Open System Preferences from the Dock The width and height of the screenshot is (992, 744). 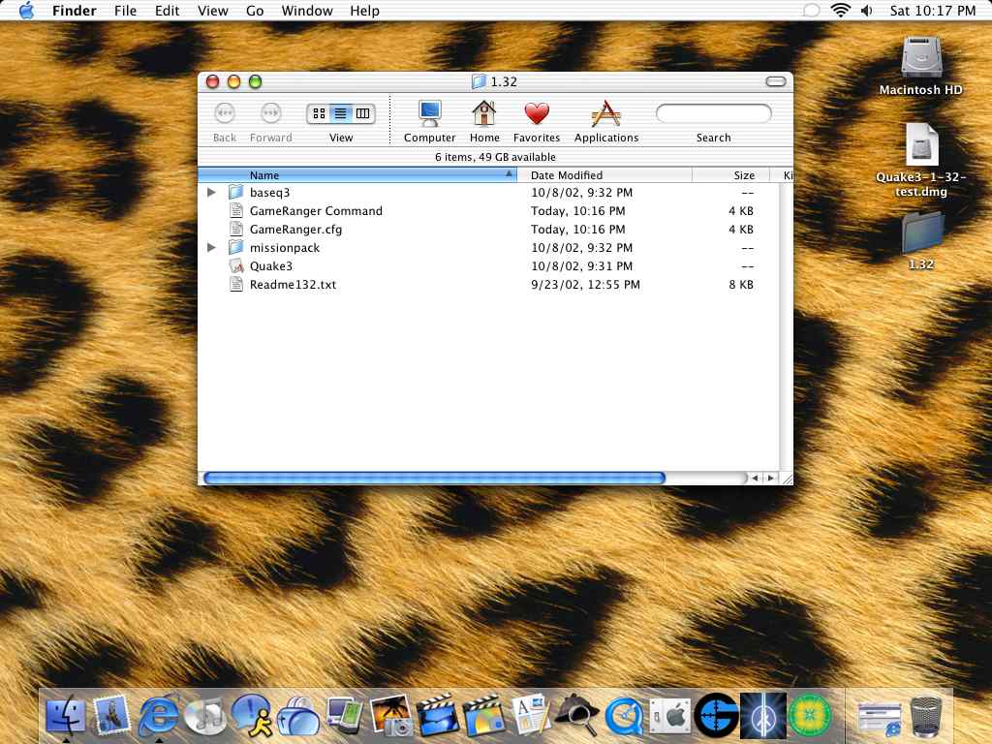coord(670,716)
